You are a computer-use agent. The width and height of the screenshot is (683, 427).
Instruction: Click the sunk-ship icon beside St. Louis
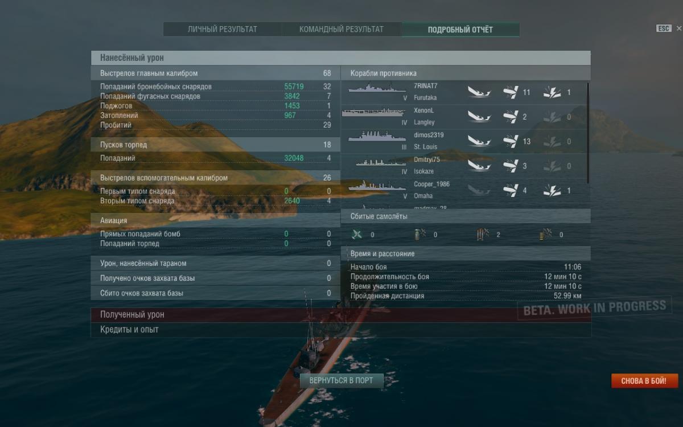pyautogui.click(x=479, y=141)
